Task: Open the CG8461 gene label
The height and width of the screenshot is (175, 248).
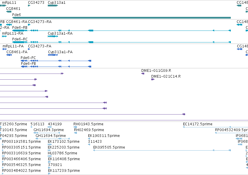Action: pyautogui.click(x=13, y=8)
